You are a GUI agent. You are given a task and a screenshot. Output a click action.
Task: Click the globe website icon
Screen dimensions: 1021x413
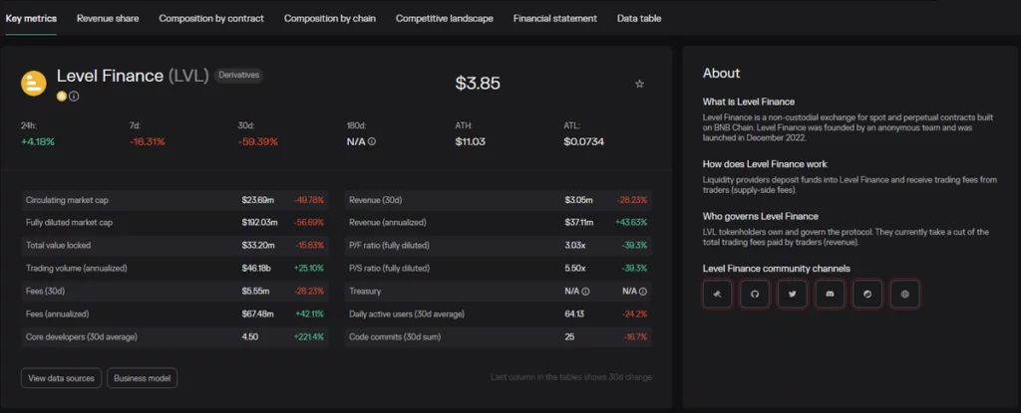tap(904, 294)
